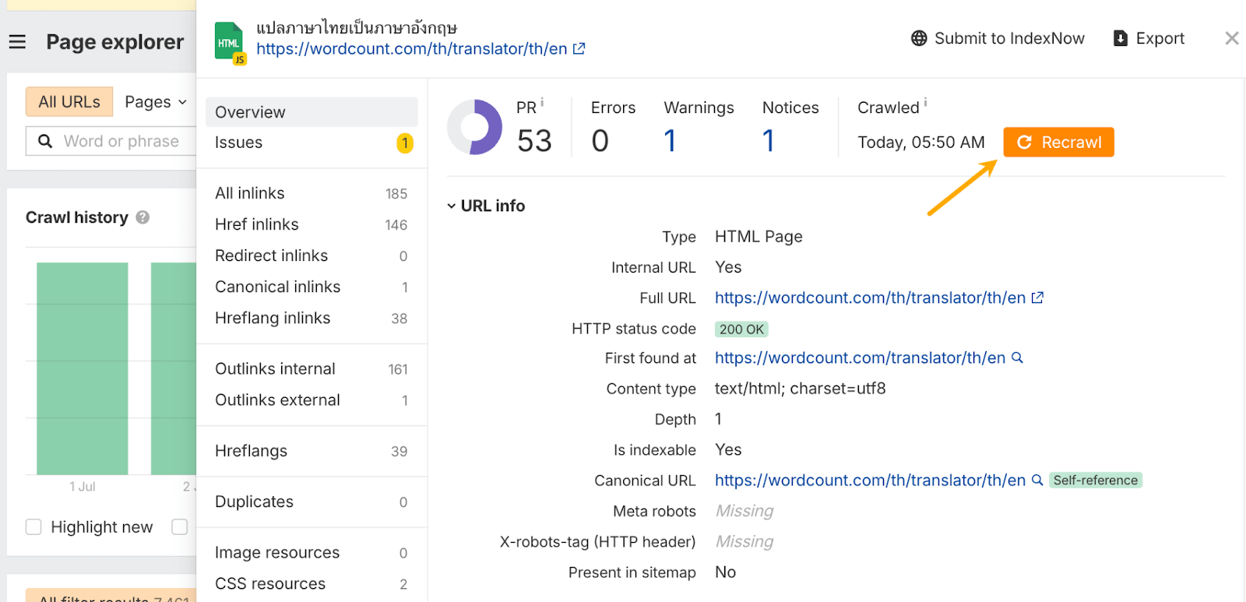Collapse the URL info section
Screen dimensions: 1246x602
[452, 206]
